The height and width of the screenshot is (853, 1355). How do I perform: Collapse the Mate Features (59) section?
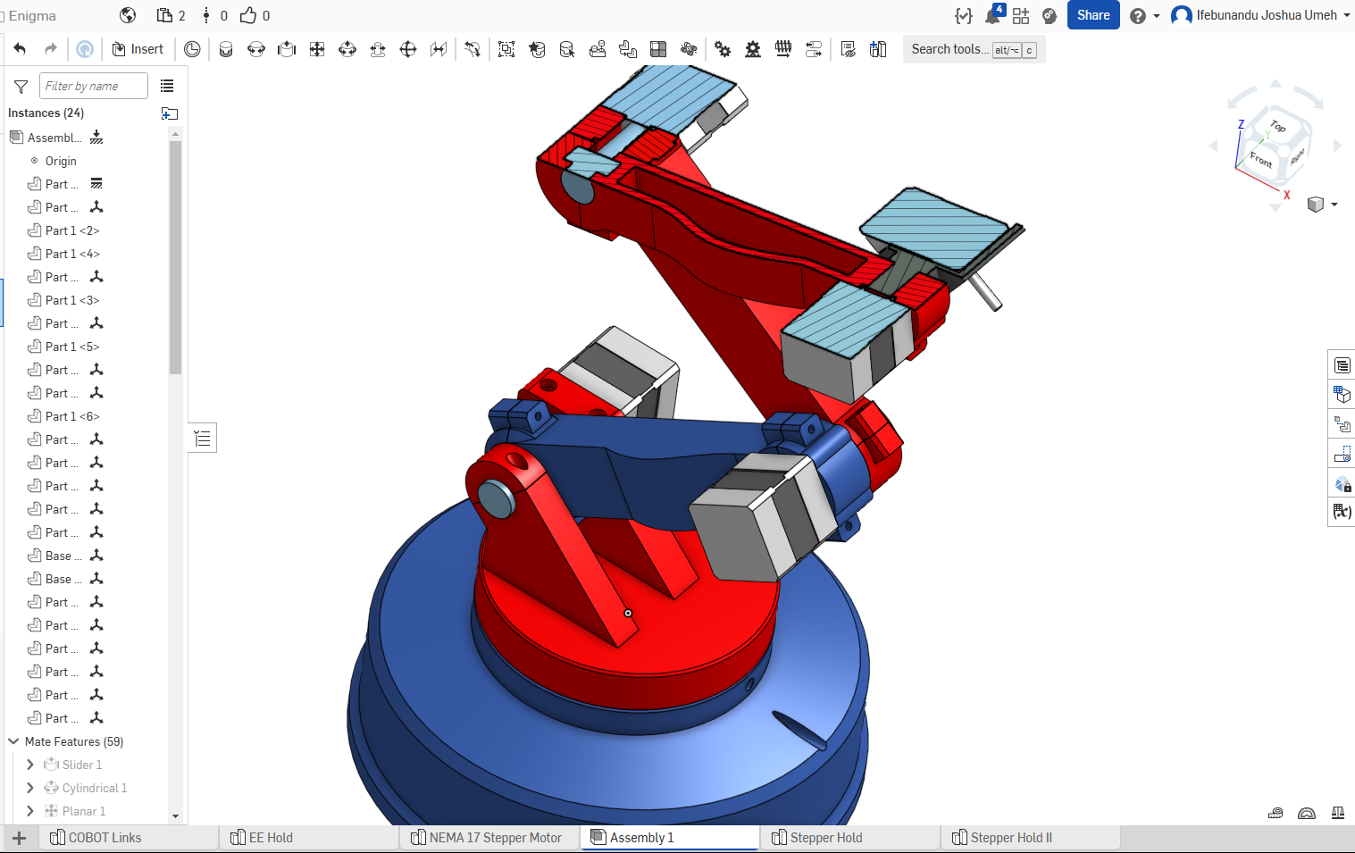(x=13, y=741)
